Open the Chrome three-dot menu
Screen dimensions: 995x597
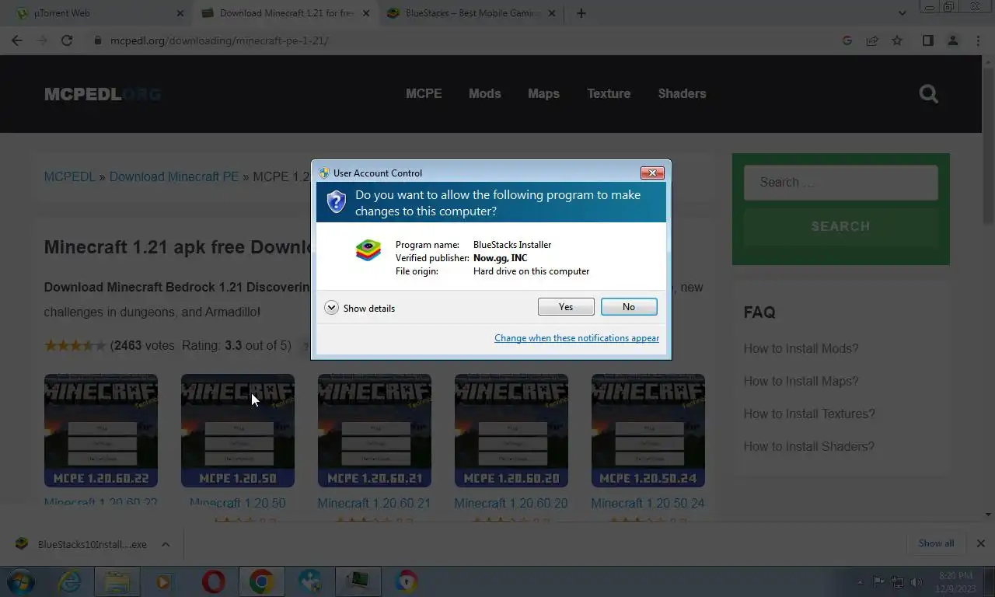tap(978, 40)
